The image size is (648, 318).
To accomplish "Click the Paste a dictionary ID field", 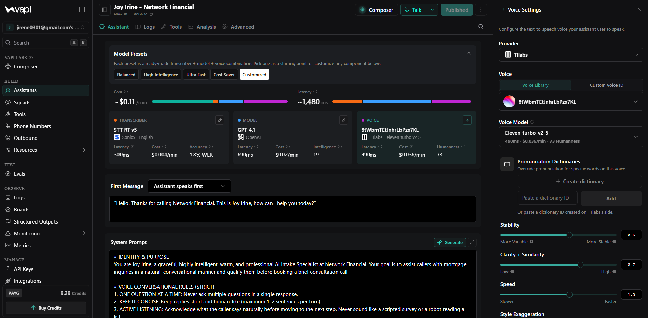I will click(x=547, y=198).
